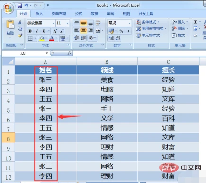Viewport: 206px width, 183px height.
Task: Click the fx insert function button
Action: 70,53
